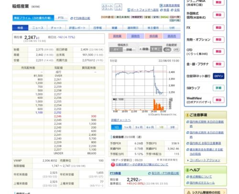Viewport: 239px width, 194px height.
Task: Add stock via ポートフォリオへ追加
Action: click(x=143, y=10)
